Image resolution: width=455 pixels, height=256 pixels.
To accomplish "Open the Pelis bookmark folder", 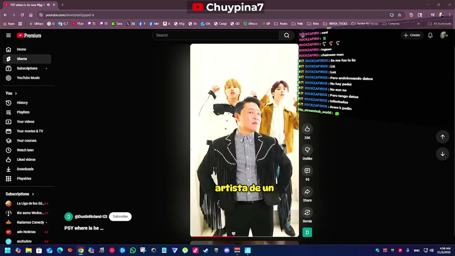I will pos(297,24).
